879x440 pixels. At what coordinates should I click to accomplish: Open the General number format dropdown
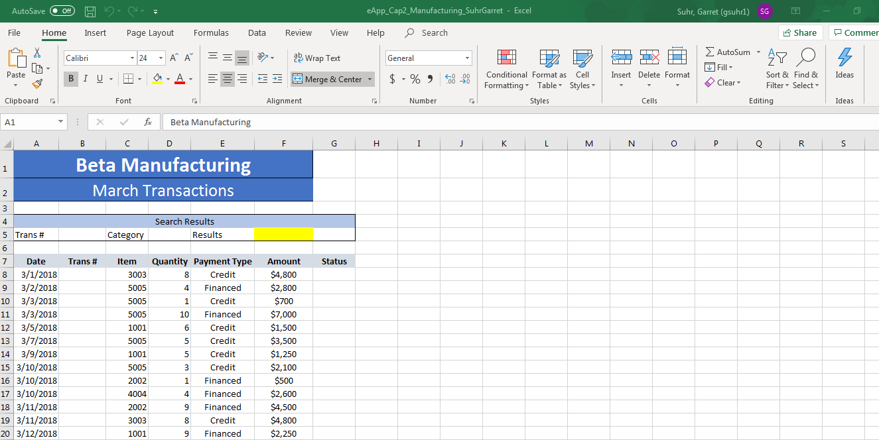[468, 58]
